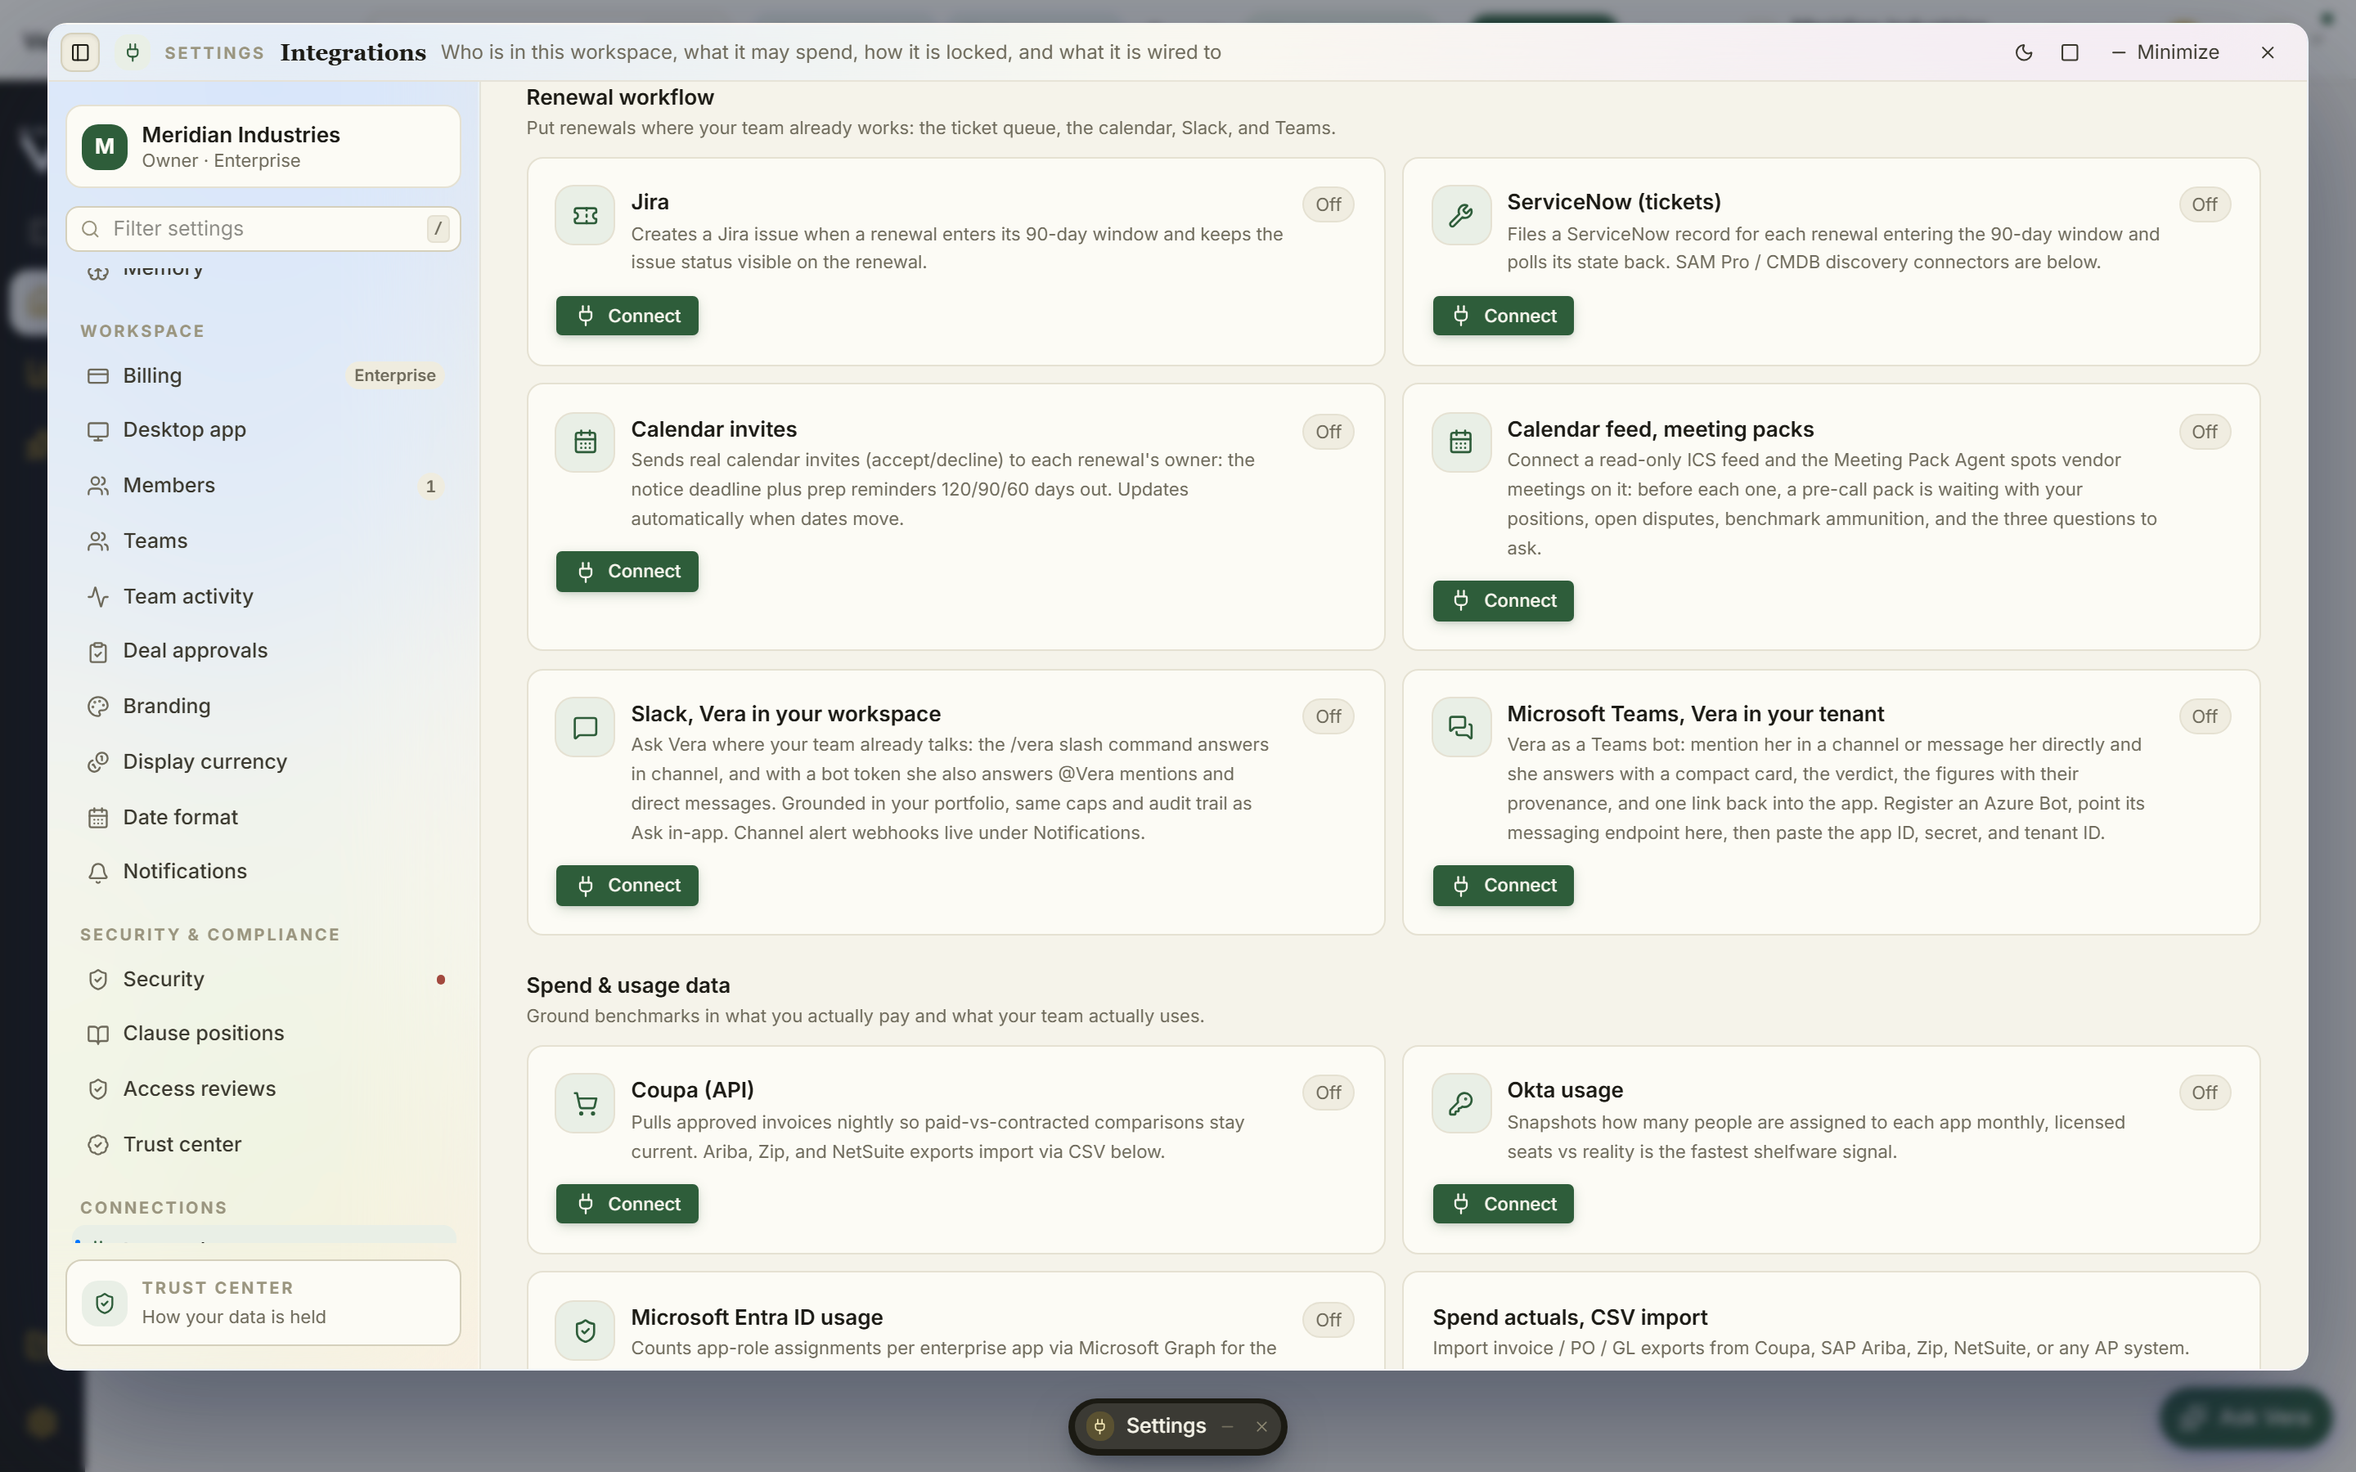The image size is (2356, 1472).
Task: Click the Desktop app monitor icon
Action: 98,430
